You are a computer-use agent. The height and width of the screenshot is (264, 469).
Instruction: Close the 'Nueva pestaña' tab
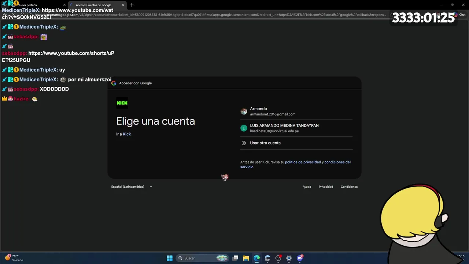[x=64, y=5]
